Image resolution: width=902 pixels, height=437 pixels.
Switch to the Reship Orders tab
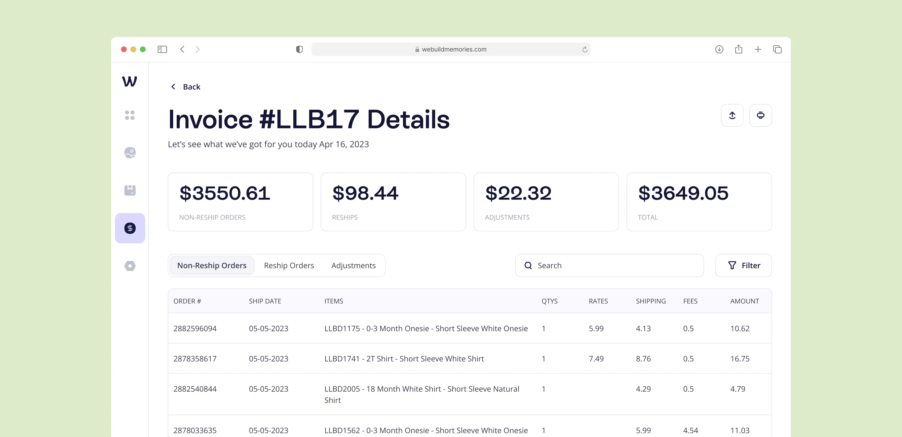tap(289, 265)
